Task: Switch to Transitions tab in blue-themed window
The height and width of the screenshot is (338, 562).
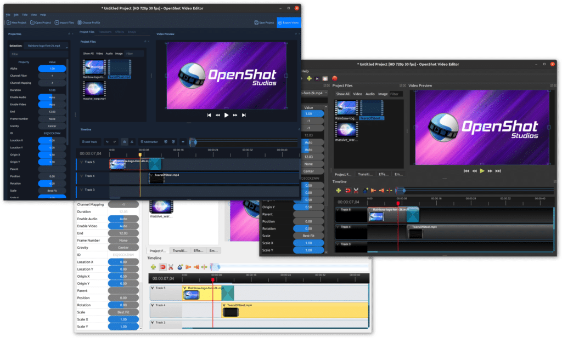Action: [x=105, y=32]
